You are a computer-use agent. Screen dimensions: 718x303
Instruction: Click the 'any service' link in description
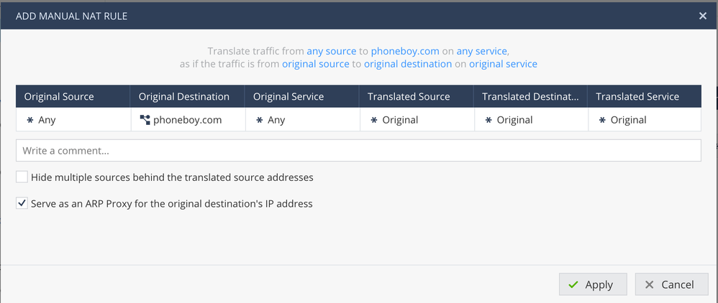[482, 51]
